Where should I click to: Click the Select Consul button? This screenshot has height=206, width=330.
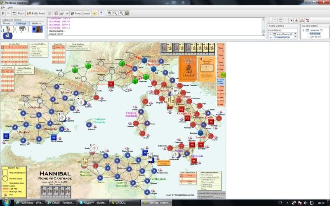(80, 13)
